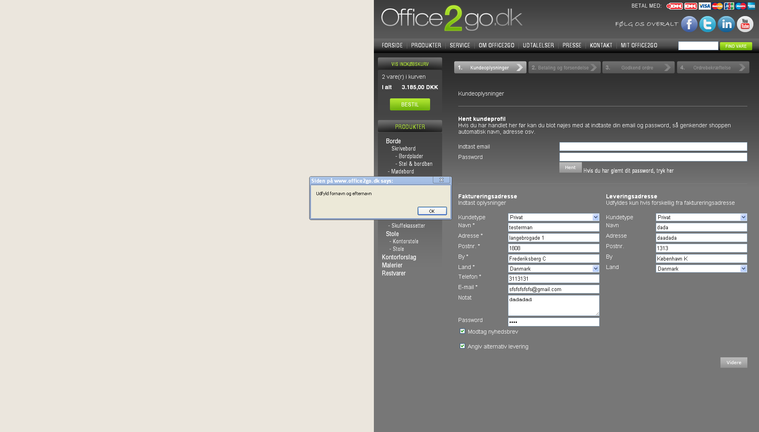This screenshot has width=759, height=432.
Task: Toggle Angiv alternativ levering checkbox
Action: [462, 346]
